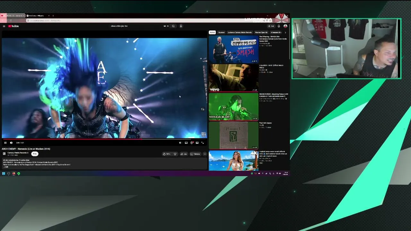Like the Arch Enemy video
The image size is (411, 231).
(x=167, y=154)
